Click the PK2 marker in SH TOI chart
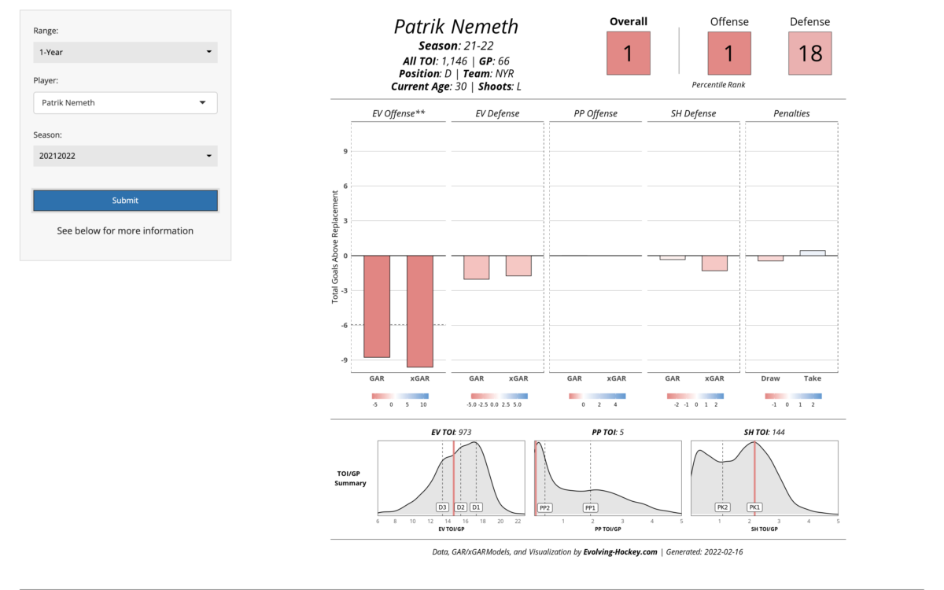This screenshot has width=944, height=590. point(722,507)
